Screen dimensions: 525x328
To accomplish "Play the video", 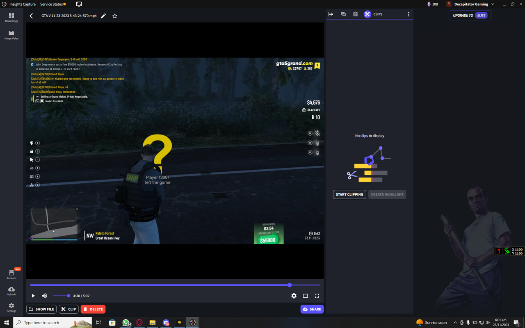I will [x=33, y=296].
